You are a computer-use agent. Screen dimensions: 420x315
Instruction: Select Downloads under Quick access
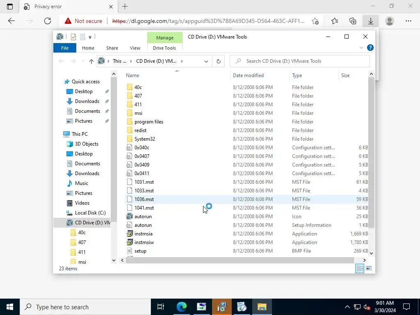point(87,101)
